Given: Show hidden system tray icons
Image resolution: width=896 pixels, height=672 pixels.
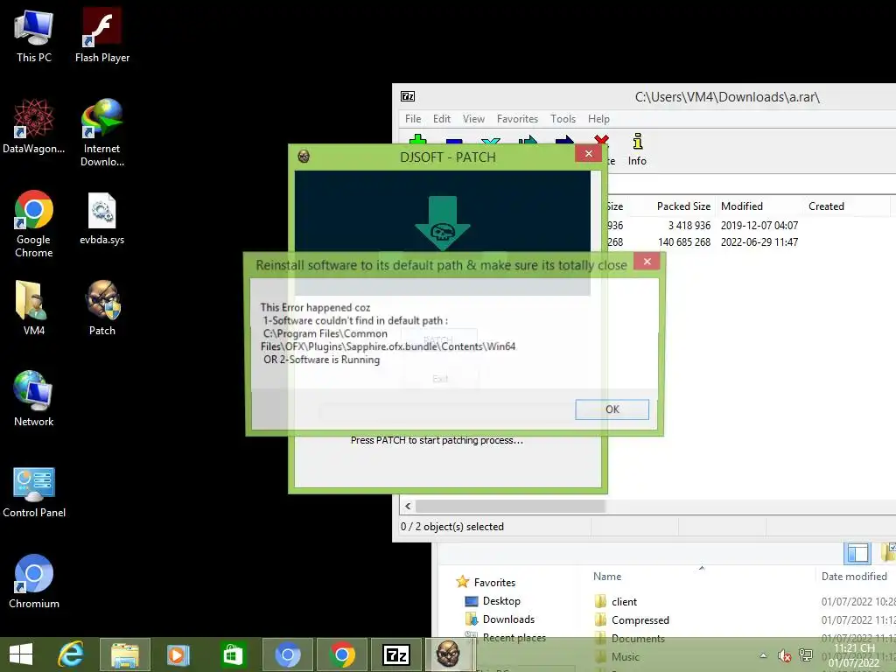Looking at the screenshot, I should tap(763, 656).
